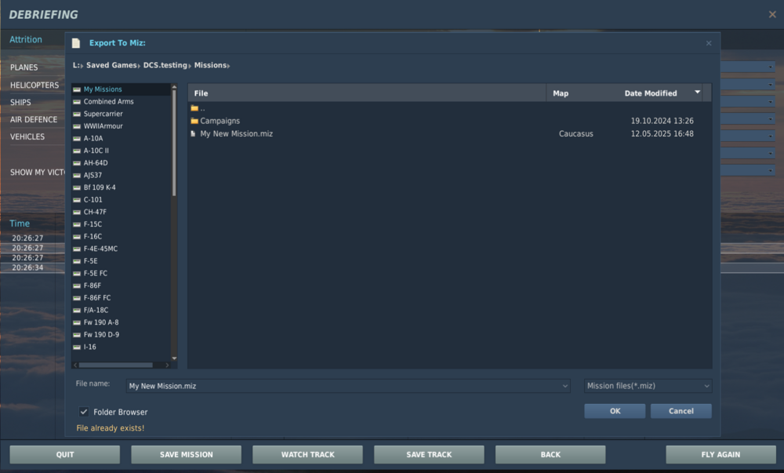Screen dimensions: 784x473
Task: Click the QUIT button in Debriefing
Action: click(x=64, y=454)
